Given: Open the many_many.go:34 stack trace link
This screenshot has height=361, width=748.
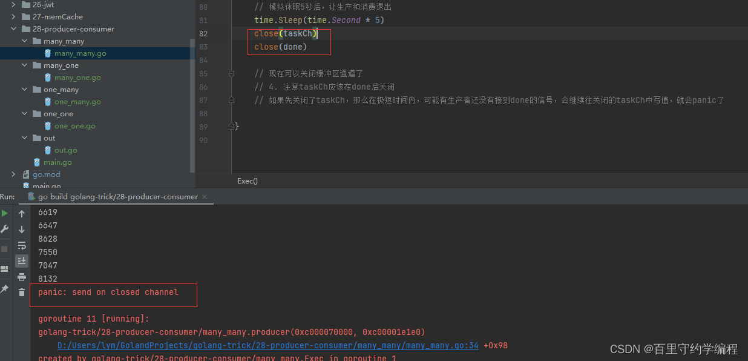Looking at the screenshot, I should point(267,345).
